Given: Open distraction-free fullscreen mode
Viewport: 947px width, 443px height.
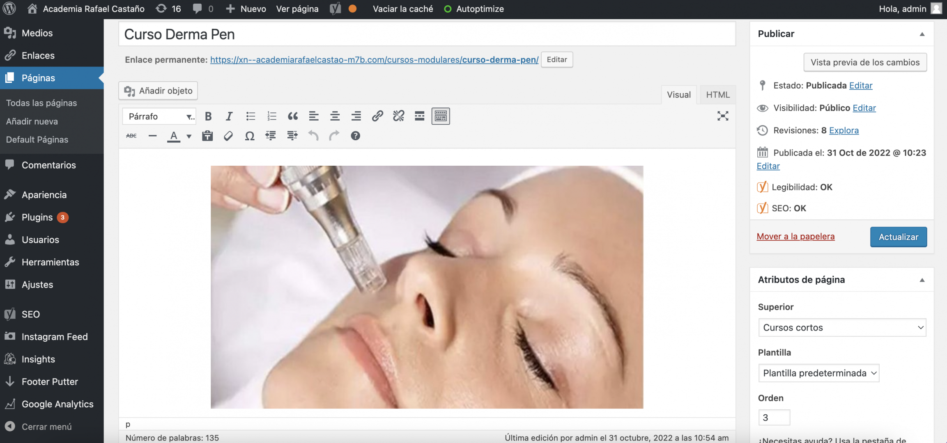Looking at the screenshot, I should pos(723,116).
